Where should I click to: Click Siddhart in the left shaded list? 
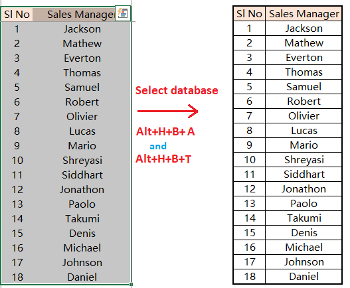pyautogui.click(x=82, y=175)
